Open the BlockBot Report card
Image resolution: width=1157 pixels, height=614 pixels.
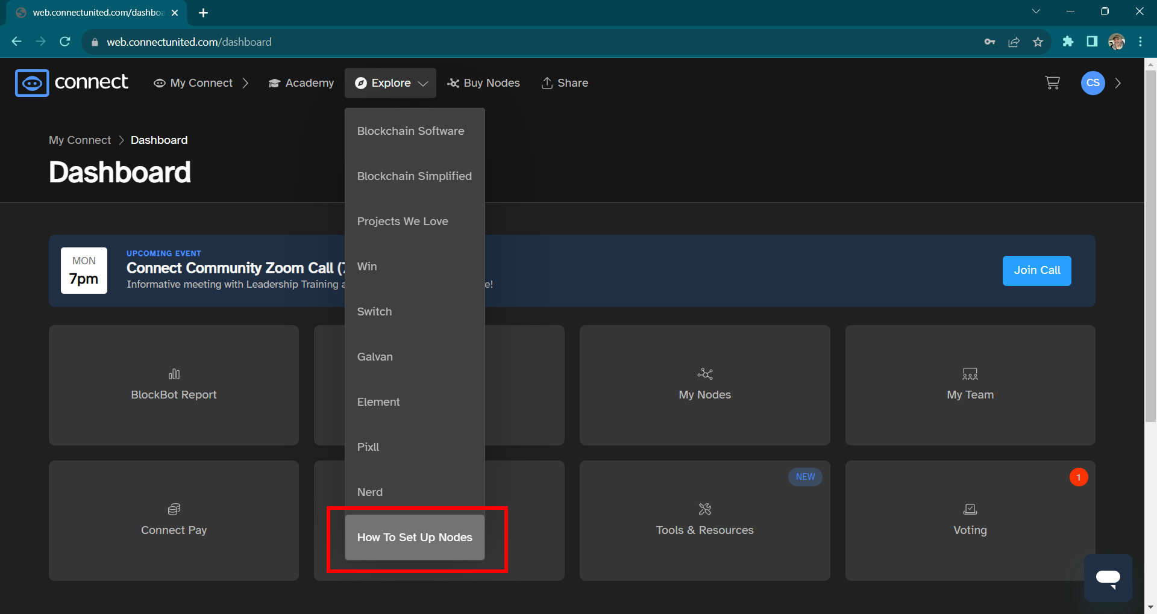click(174, 385)
